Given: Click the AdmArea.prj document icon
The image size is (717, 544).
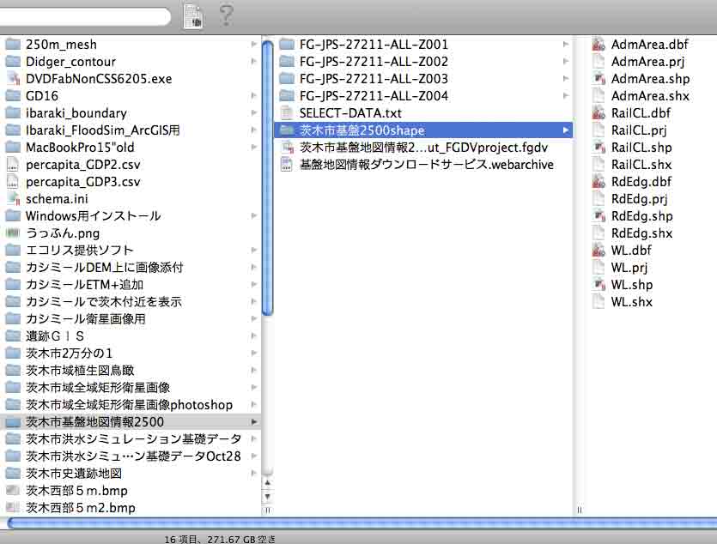Looking at the screenshot, I should pos(599,62).
